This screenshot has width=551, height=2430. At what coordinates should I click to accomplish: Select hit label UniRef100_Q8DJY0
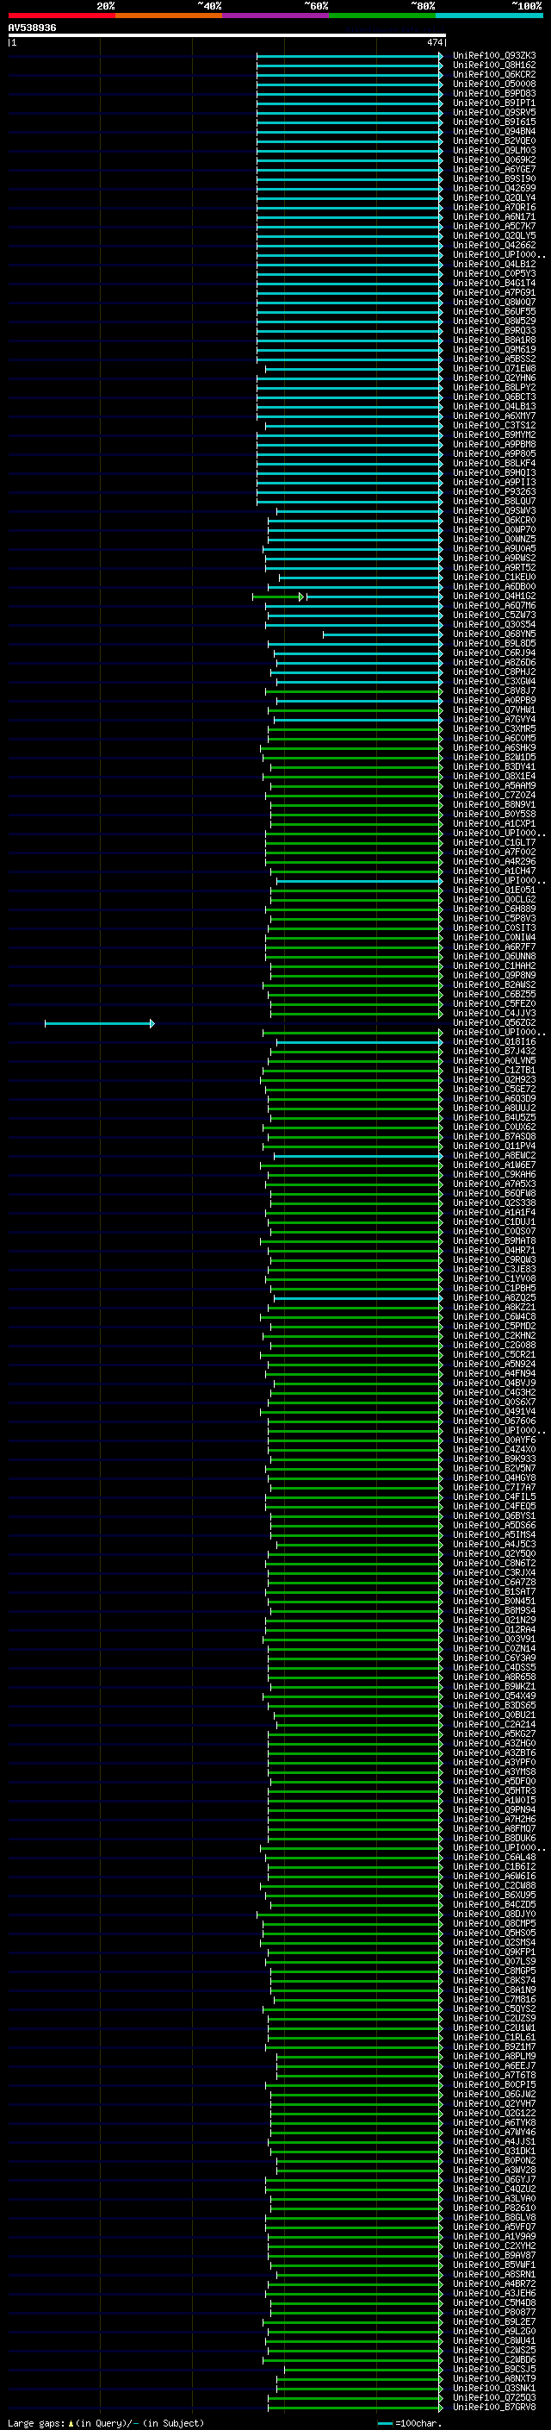[x=494, y=1915]
